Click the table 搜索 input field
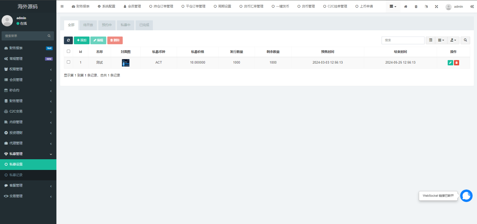The image size is (477, 224). [403, 40]
